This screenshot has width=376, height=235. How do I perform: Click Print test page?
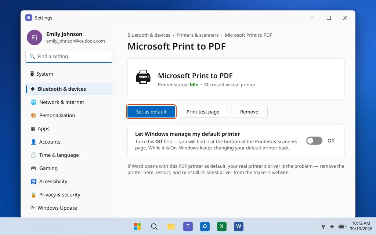click(203, 112)
